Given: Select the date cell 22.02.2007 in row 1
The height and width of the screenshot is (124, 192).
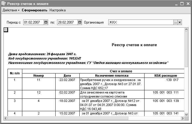Looking at the screenshot, I should [x=67, y=80].
